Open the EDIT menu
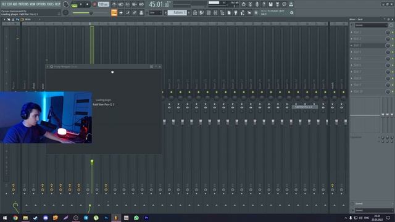 (9, 4)
